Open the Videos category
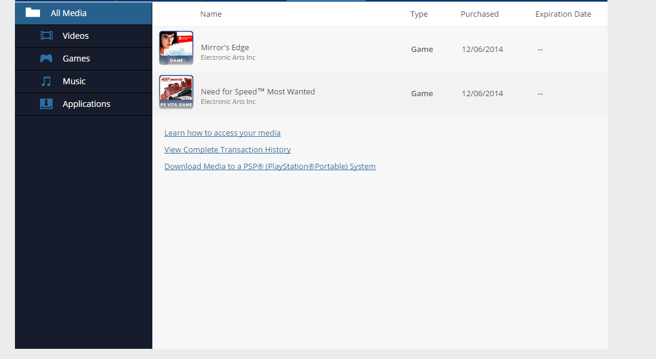The width and height of the screenshot is (656, 359). point(84,36)
